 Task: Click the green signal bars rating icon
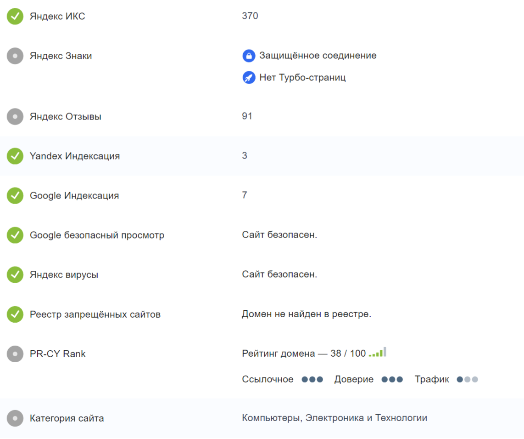pos(378,352)
